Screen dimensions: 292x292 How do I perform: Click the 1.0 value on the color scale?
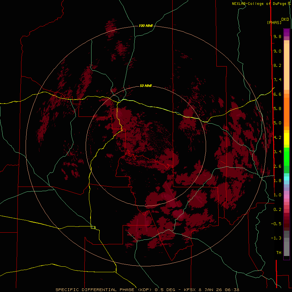coord(277,195)
